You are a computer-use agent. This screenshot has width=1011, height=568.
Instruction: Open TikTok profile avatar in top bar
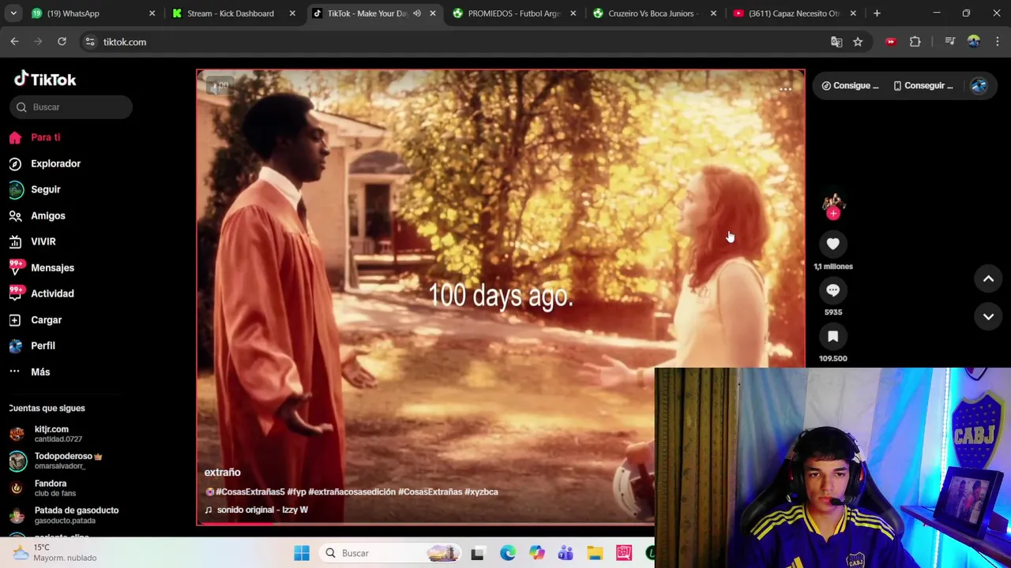point(979,86)
